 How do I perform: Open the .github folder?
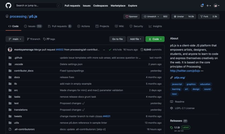(18, 58)
